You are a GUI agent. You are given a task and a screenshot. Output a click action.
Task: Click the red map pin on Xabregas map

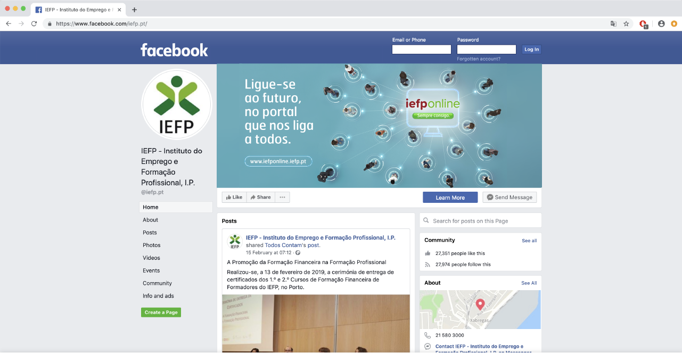pyautogui.click(x=480, y=304)
